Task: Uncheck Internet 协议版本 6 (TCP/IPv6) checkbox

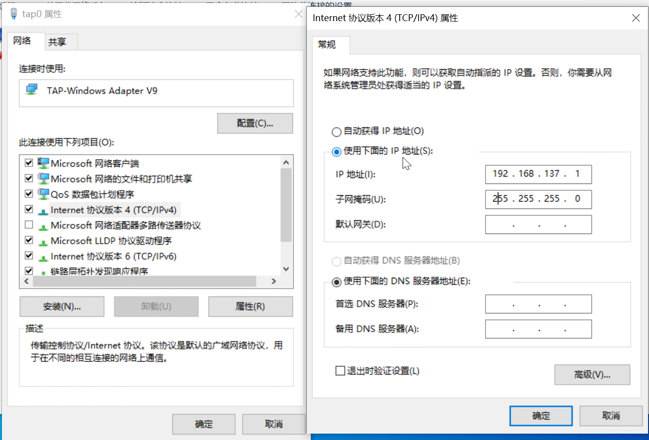Action: [x=29, y=256]
